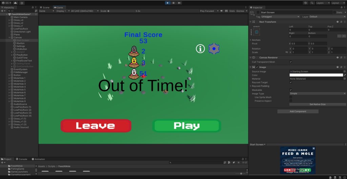
Task: Open the Inspector tab
Action: tap(256, 7)
